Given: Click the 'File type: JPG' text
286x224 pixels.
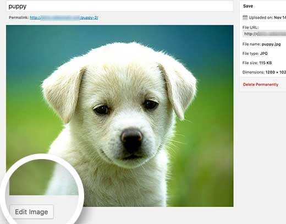Looking at the screenshot, I should 255,53.
